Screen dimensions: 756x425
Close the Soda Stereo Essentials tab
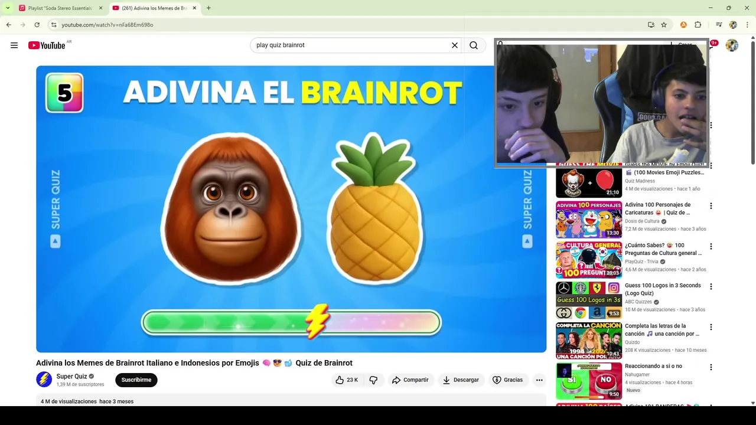click(x=100, y=8)
